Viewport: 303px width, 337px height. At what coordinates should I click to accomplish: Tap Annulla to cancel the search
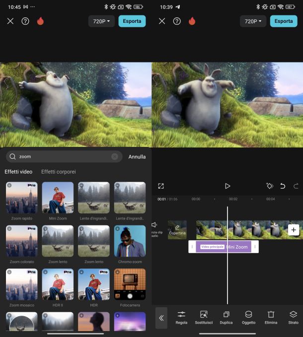137,157
